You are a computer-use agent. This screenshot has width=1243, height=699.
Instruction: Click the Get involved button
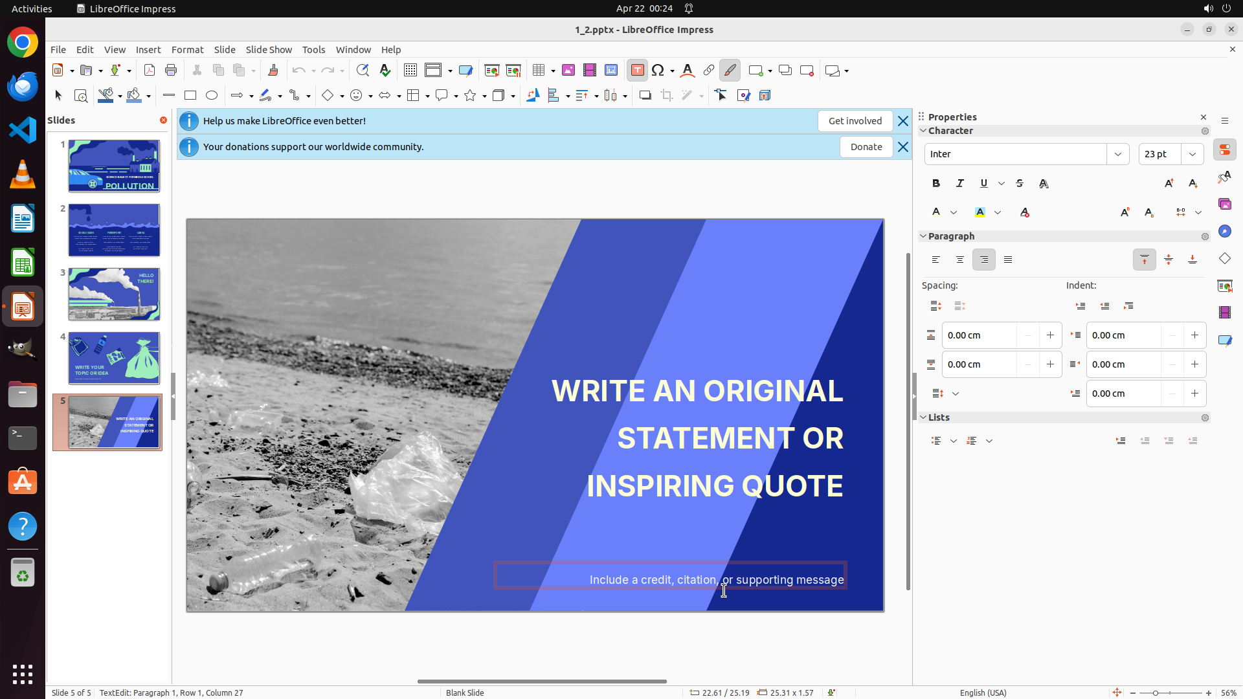[x=855, y=121]
